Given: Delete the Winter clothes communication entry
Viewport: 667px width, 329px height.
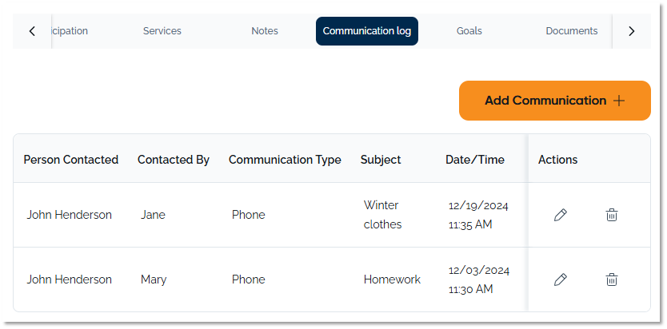Looking at the screenshot, I should pos(612,215).
